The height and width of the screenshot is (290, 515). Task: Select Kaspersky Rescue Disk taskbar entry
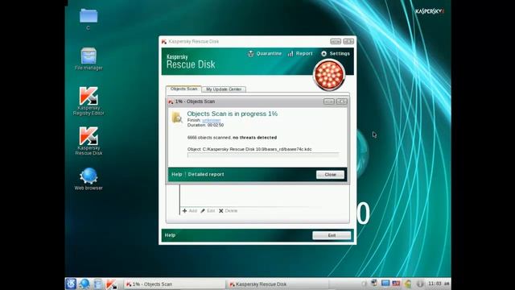tap(277, 284)
